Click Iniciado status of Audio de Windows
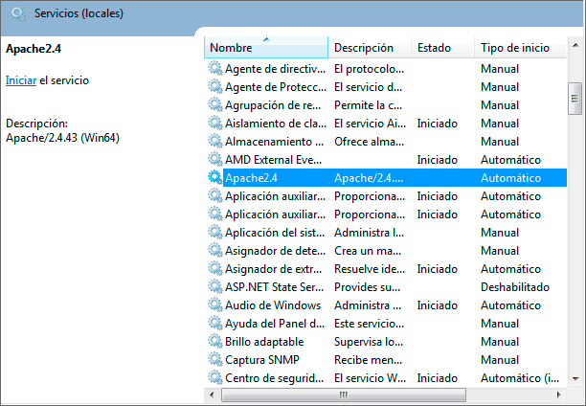This screenshot has width=586, height=406. pyautogui.click(x=438, y=305)
